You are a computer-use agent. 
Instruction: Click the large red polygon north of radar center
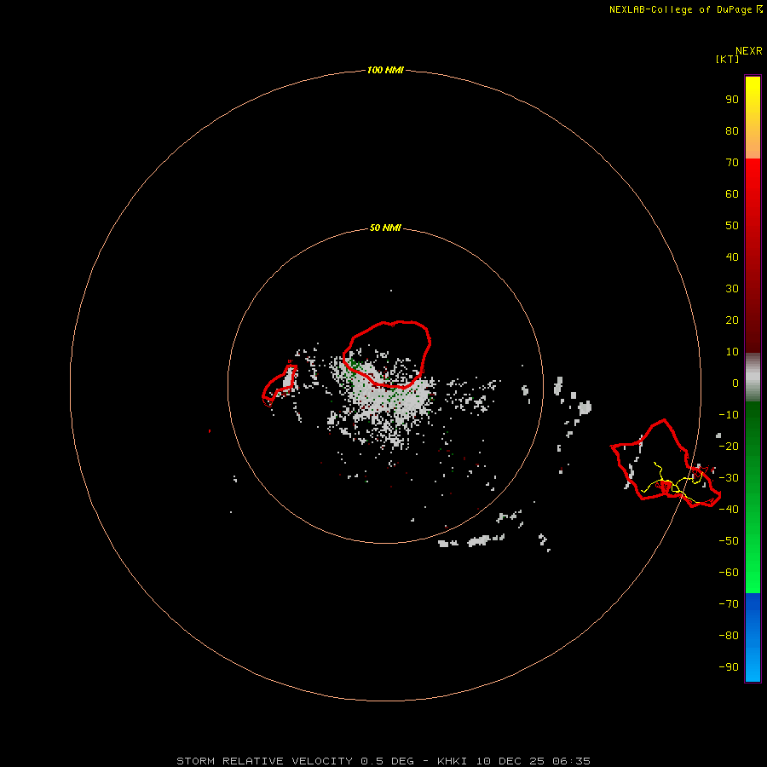387,355
